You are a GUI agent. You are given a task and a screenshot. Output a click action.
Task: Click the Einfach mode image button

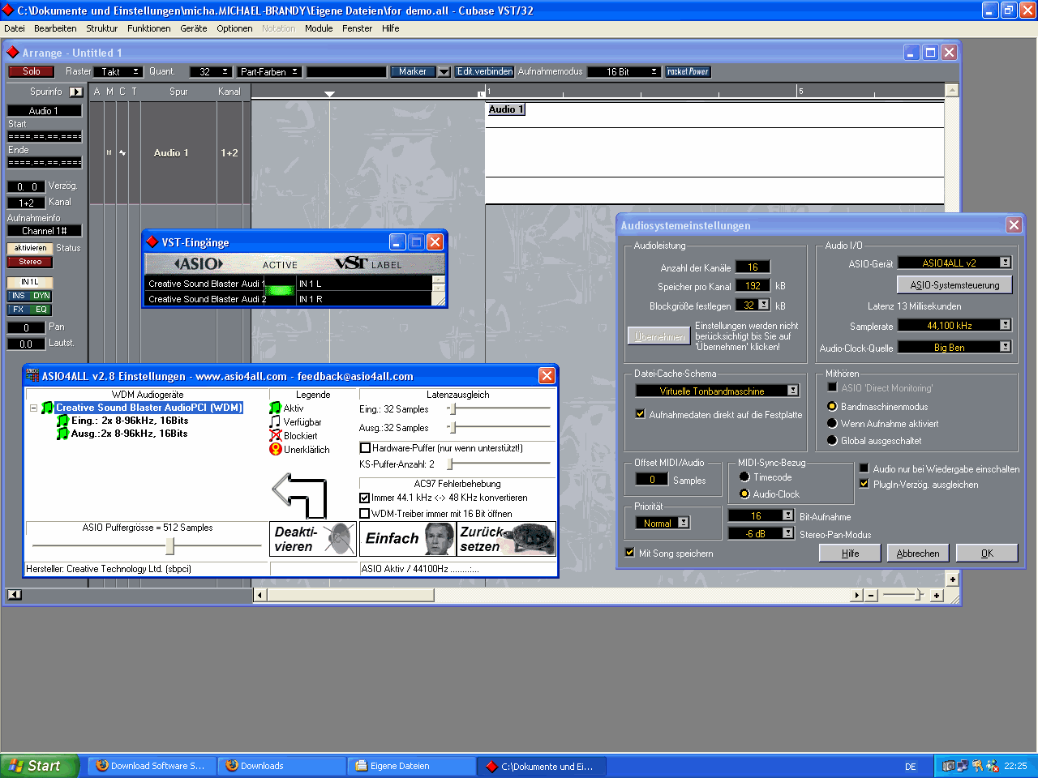pos(407,539)
